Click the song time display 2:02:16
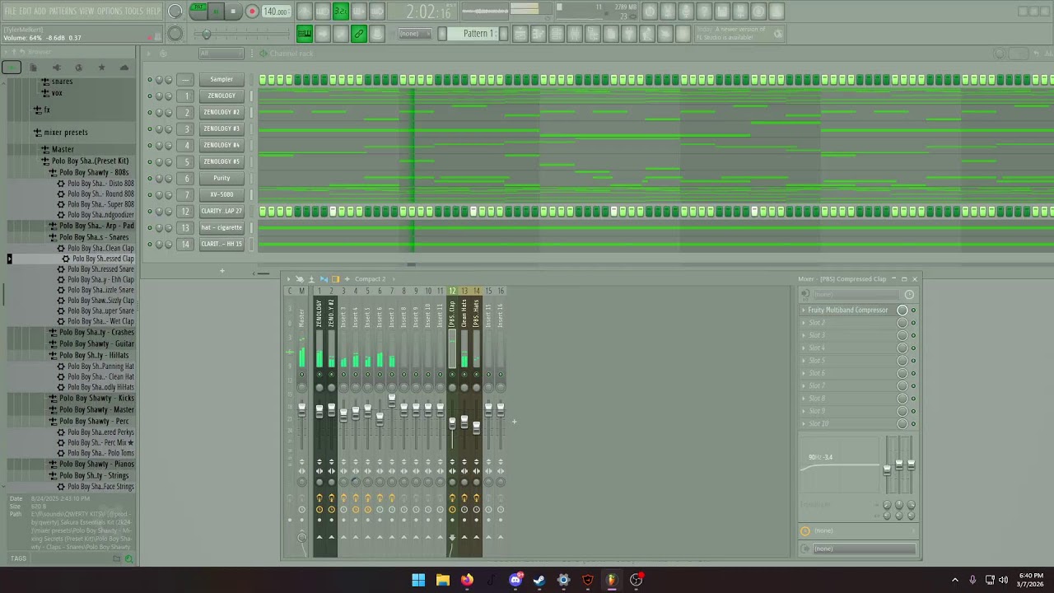 pos(430,12)
